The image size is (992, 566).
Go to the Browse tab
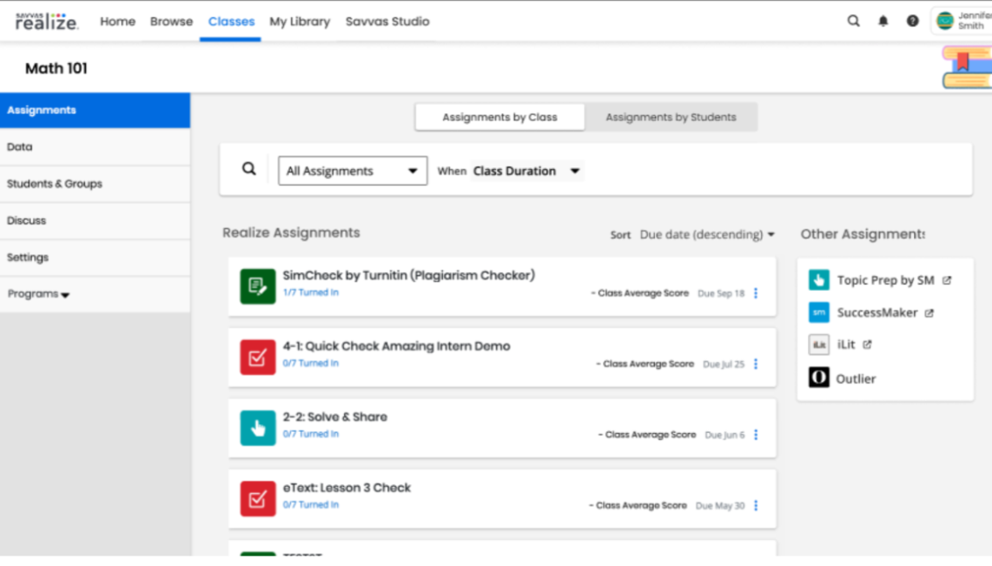172,22
